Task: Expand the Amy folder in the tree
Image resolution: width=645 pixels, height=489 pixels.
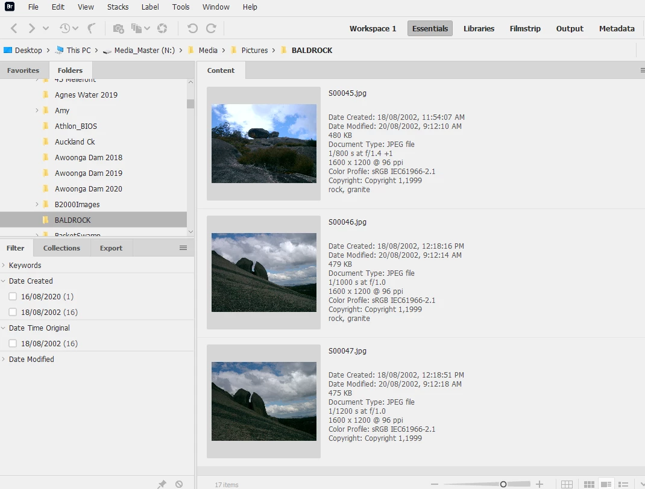Action: [x=37, y=110]
